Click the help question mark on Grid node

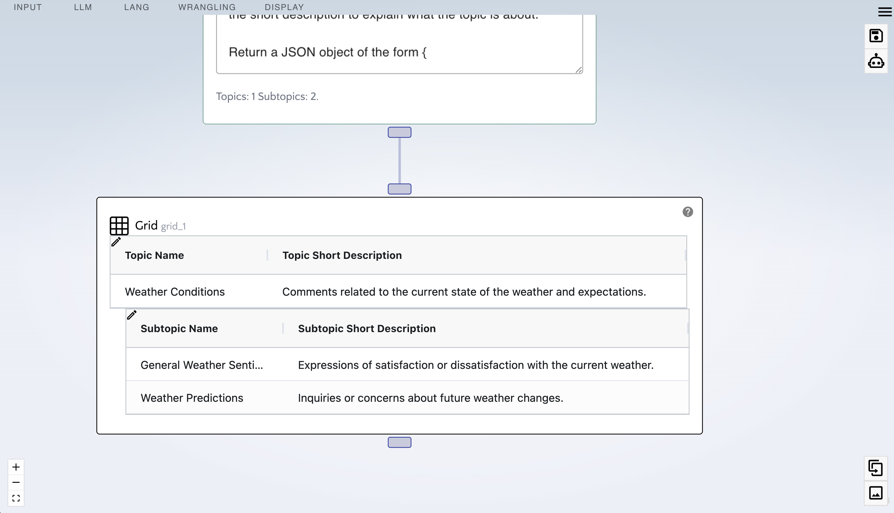click(687, 212)
